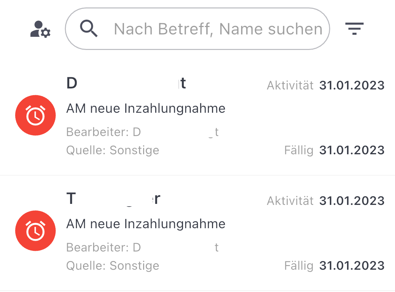
Task: Select second 'AM neue Inzahlungnahme' subject
Action: click(x=146, y=224)
